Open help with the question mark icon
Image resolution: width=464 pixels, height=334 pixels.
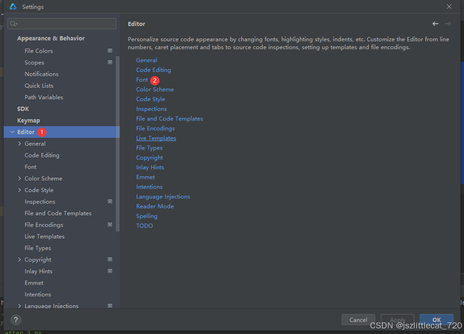16,320
